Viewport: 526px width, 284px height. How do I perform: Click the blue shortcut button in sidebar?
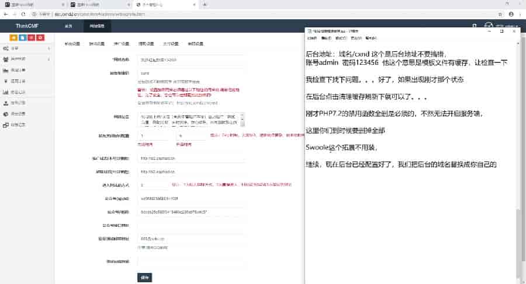coord(22,37)
